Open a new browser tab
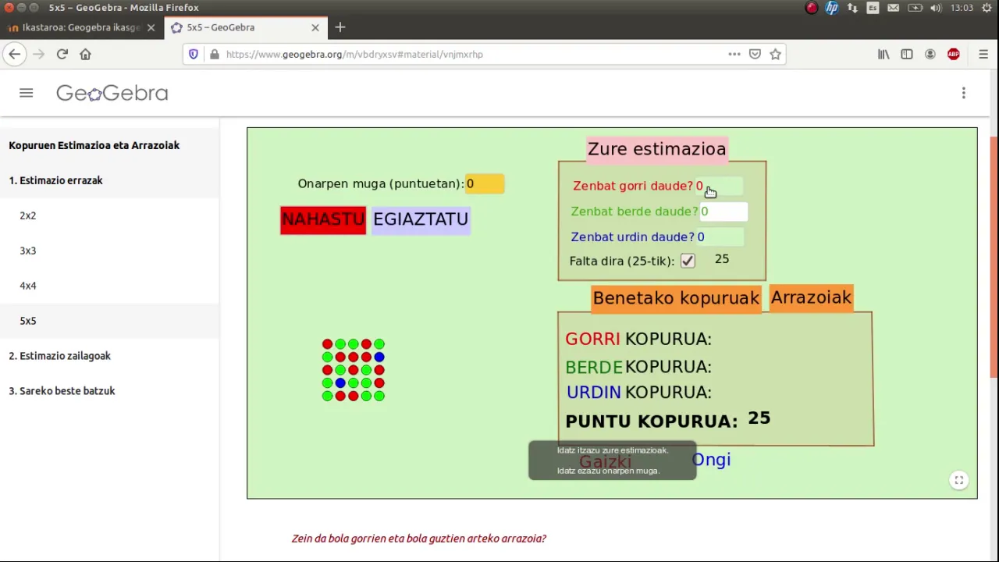Viewport: 999px width, 562px height. (340, 27)
